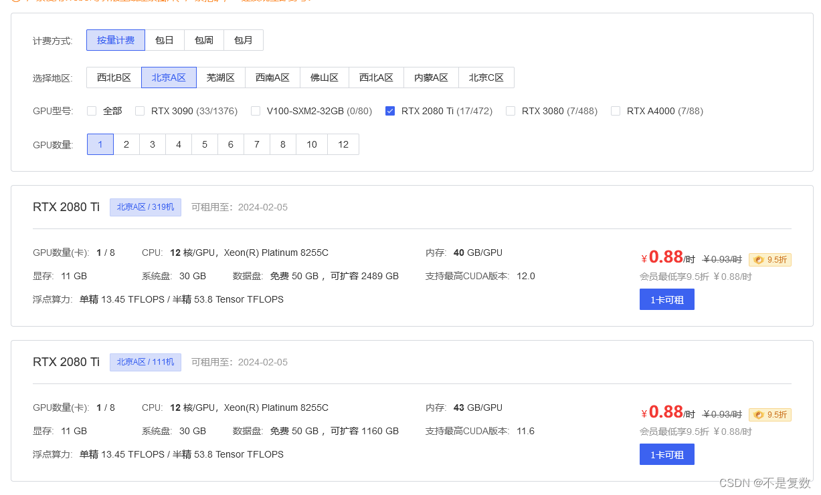Set GPU count to 3
821x495 pixels.
[x=153, y=144]
